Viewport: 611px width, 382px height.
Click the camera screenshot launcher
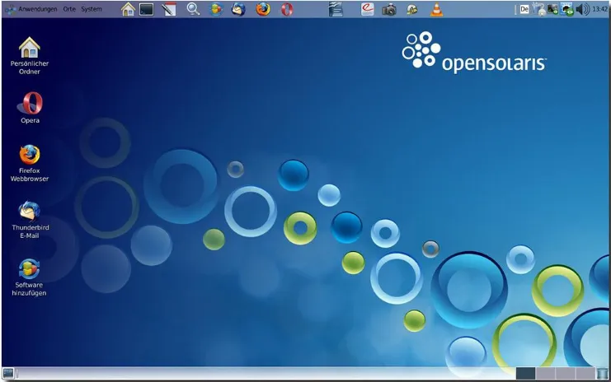click(389, 9)
